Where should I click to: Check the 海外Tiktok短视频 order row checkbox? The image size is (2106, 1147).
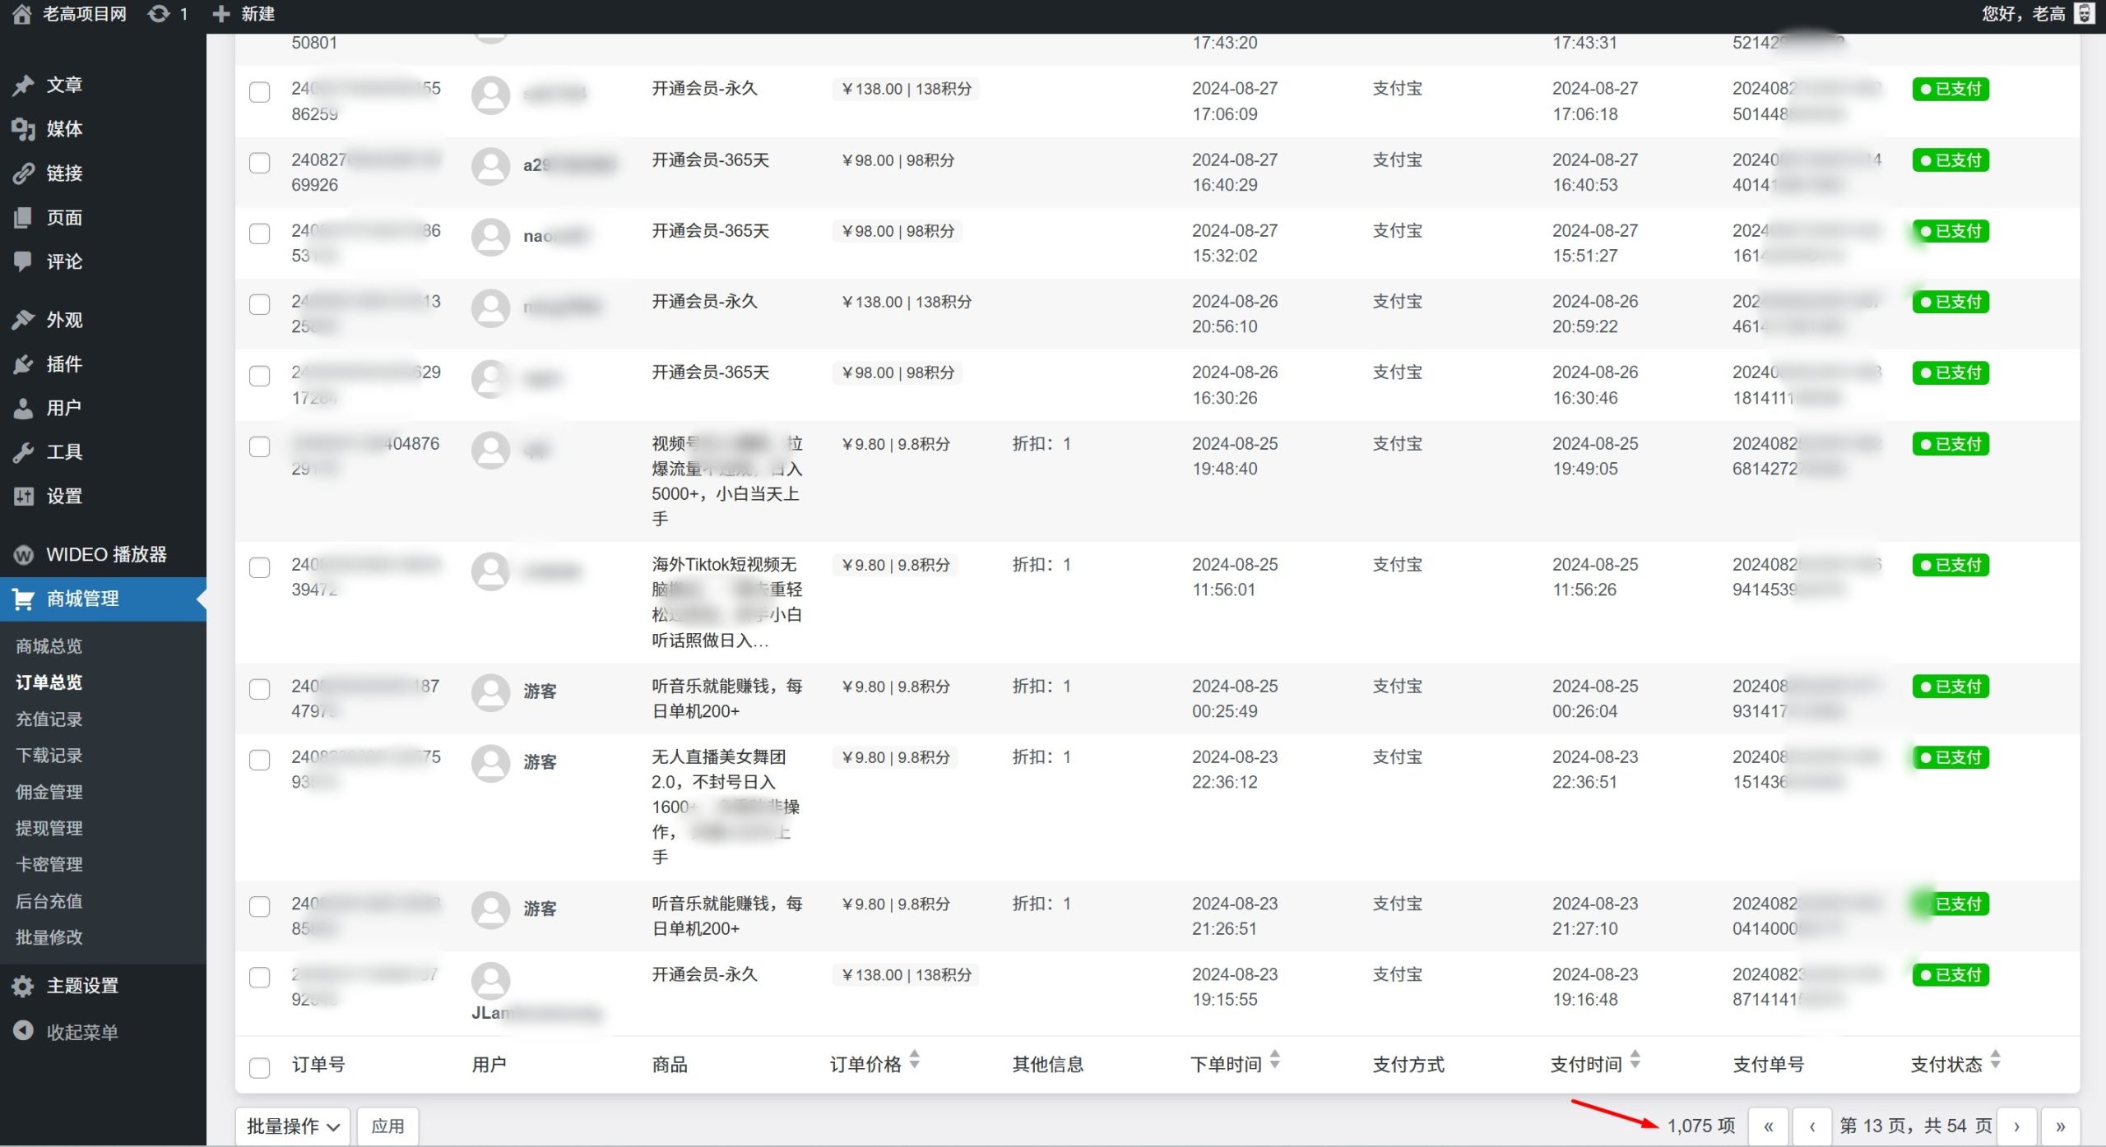point(260,567)
